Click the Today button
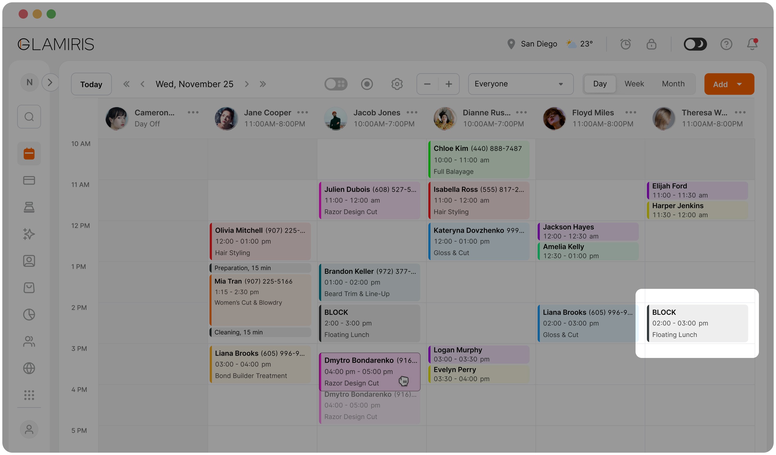Screen dimensions: 776x455 91,84
